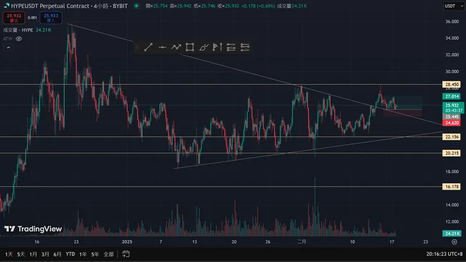Select the path arrow polyline tool
Image resolution: width=466 pixels, height=262 pixels.
176,47
